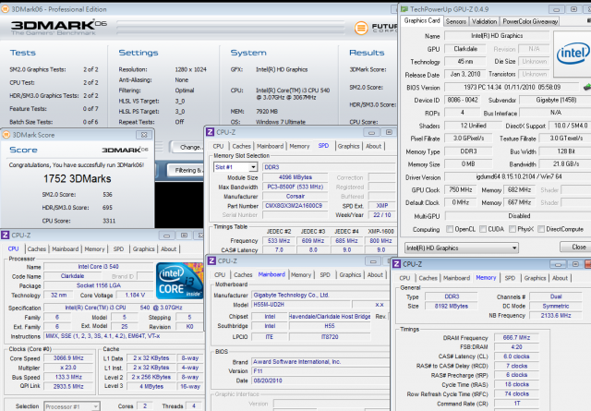Click the Core Speed 3066.9 MHz value
This screenshot has width=591, height=411.
tap(68, 357)
